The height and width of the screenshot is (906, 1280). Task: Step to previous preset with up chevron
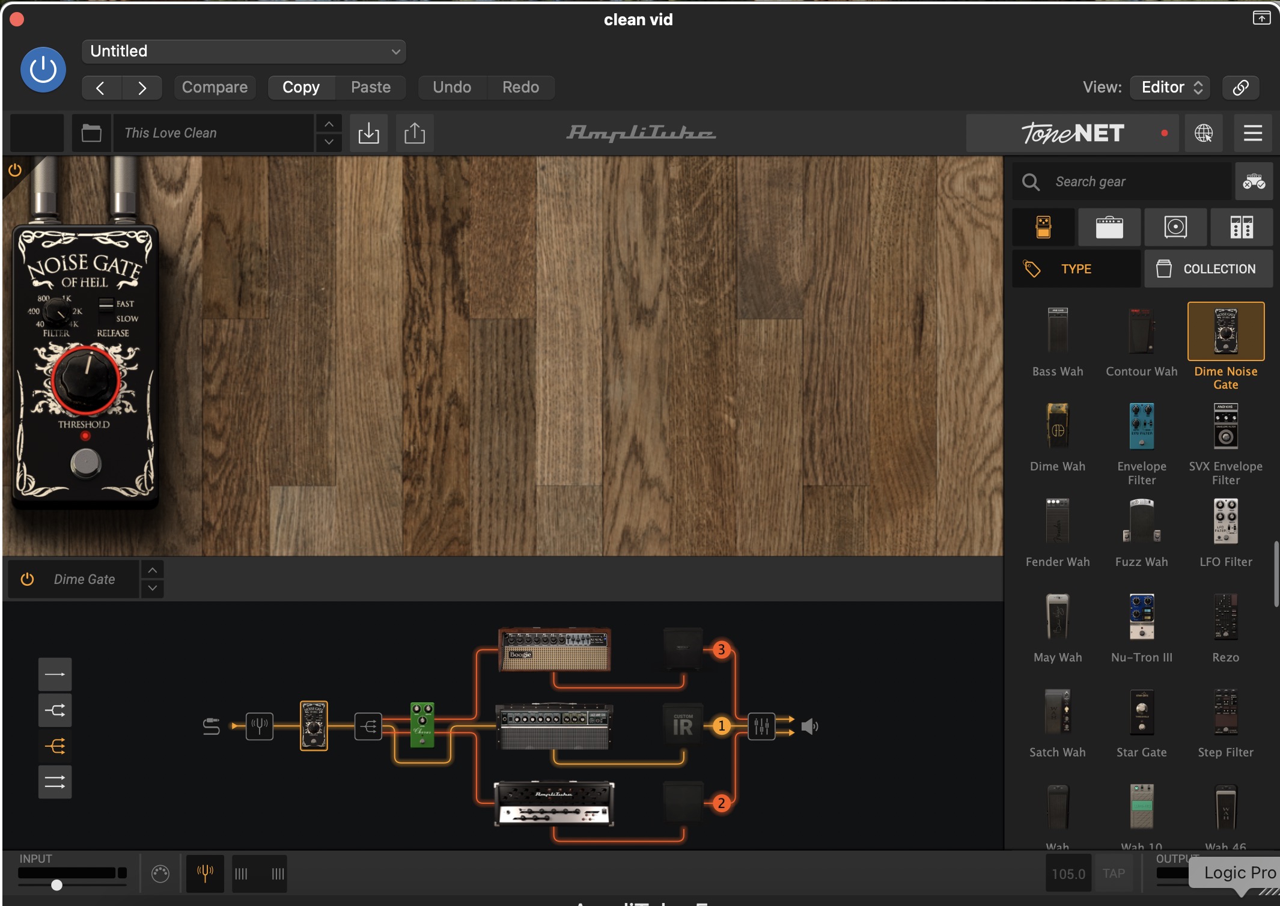coord(329,124)
